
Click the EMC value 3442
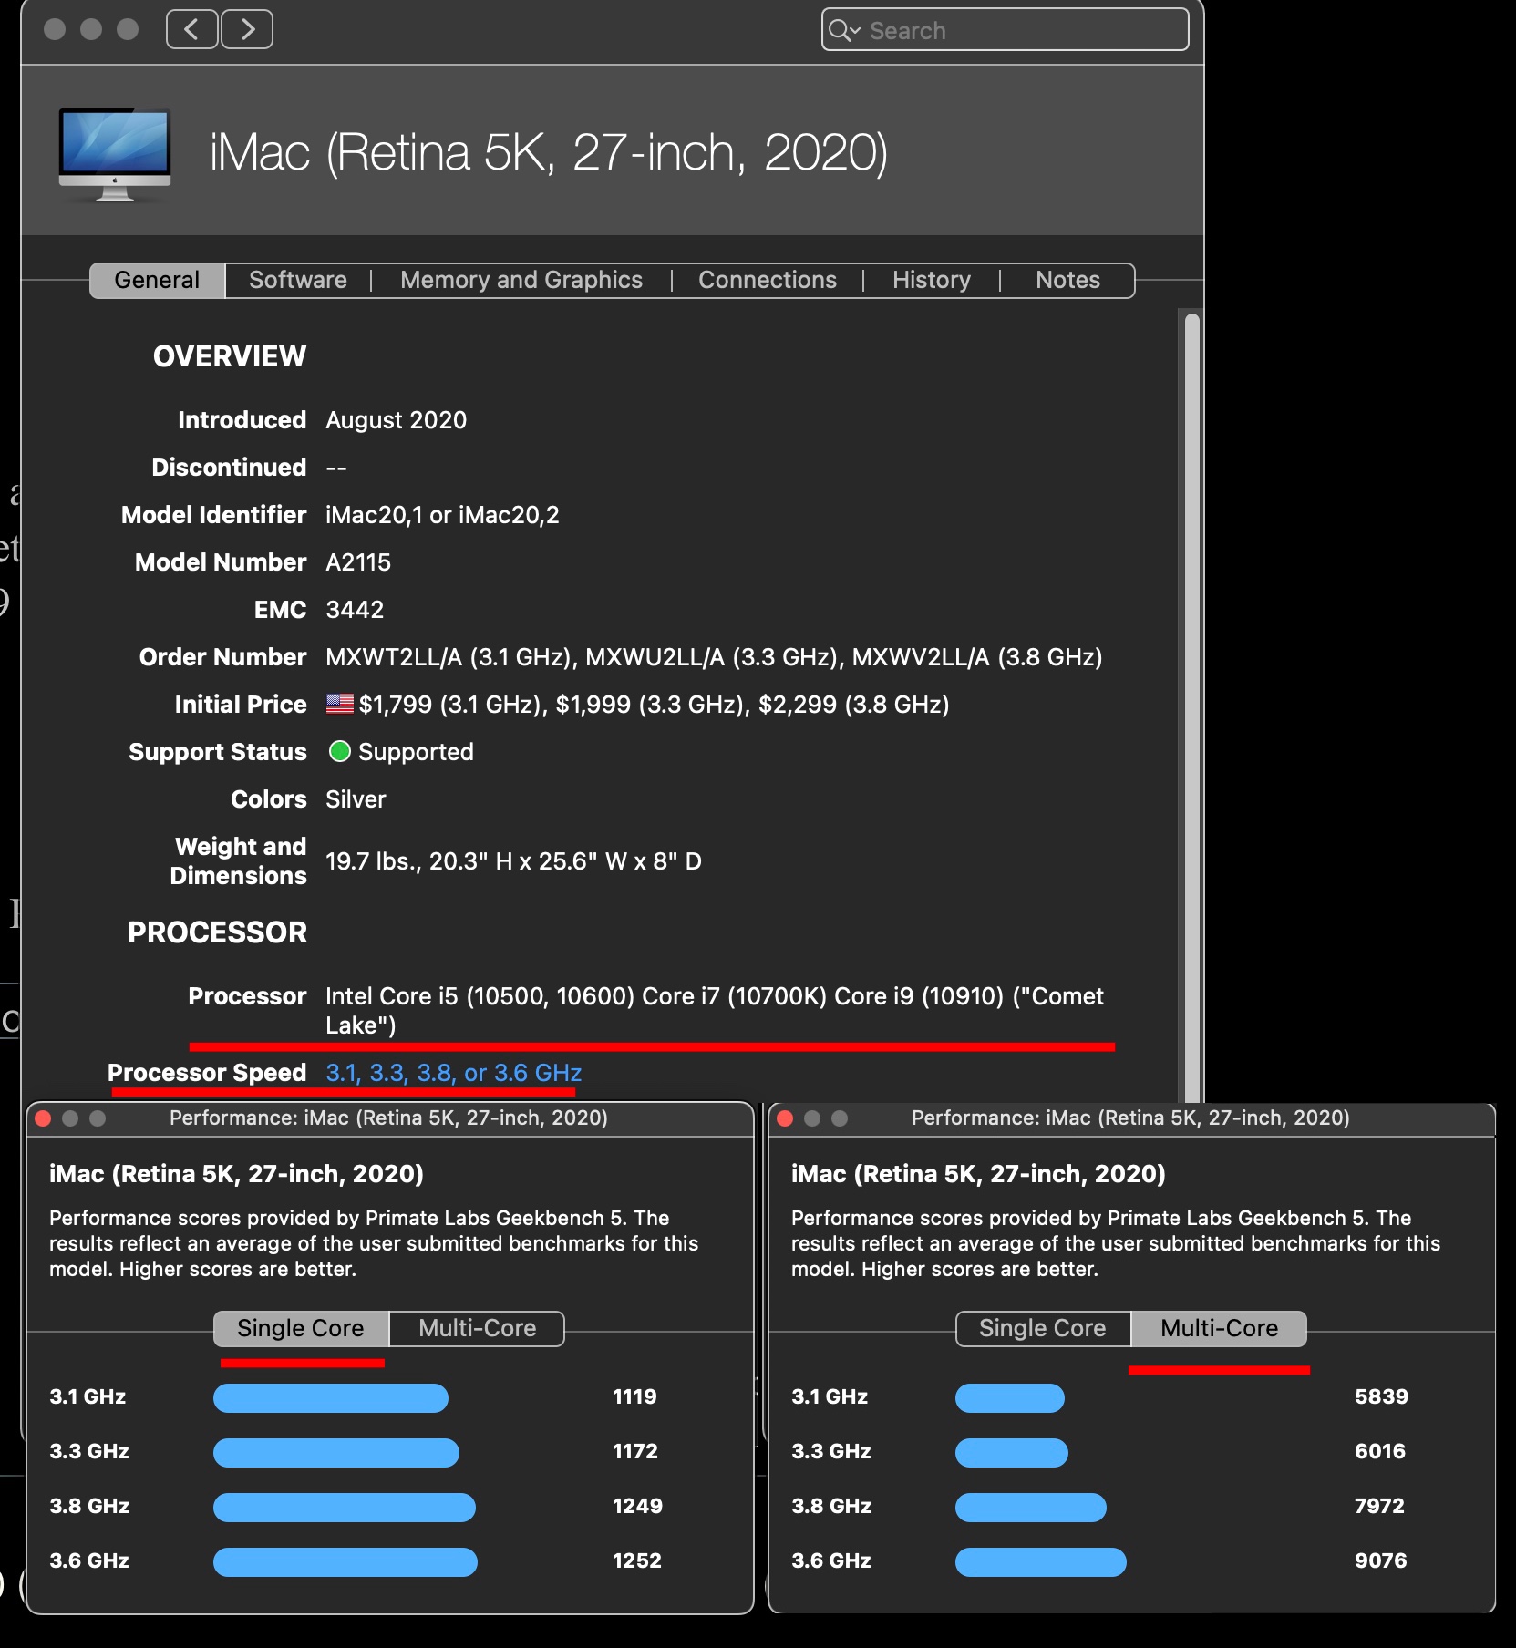pos(355,610)
